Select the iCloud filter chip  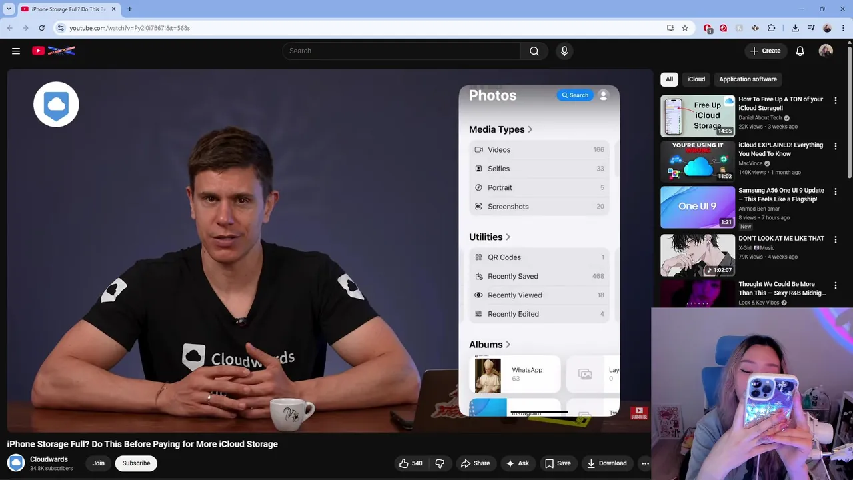click(696, 79)
